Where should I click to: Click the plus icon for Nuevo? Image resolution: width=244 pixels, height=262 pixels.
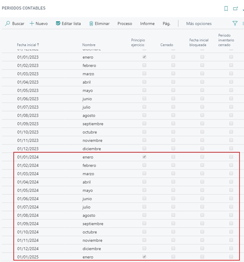tap(32, 23)
